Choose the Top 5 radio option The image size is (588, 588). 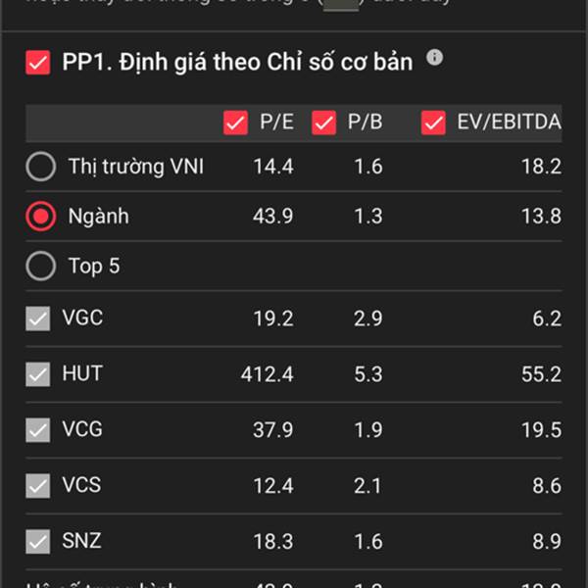(41, 266)
